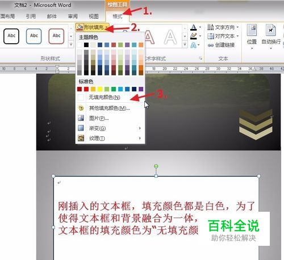Click the 形状填充 dropdown button

pyautogui.click(x=93, y=27)
